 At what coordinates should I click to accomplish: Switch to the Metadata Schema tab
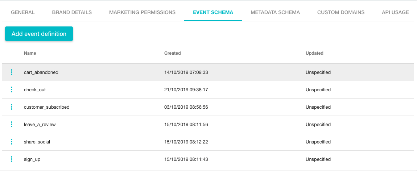pyautogui.click(x=275, y=12)
